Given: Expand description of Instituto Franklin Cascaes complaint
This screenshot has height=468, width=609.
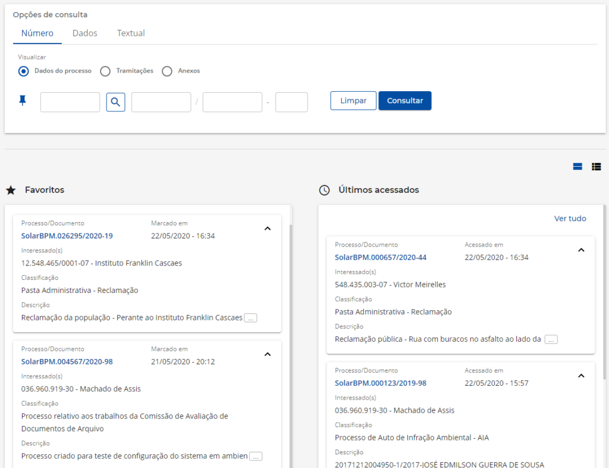Looking at the screenshot, I should click(x=250, y=318).
